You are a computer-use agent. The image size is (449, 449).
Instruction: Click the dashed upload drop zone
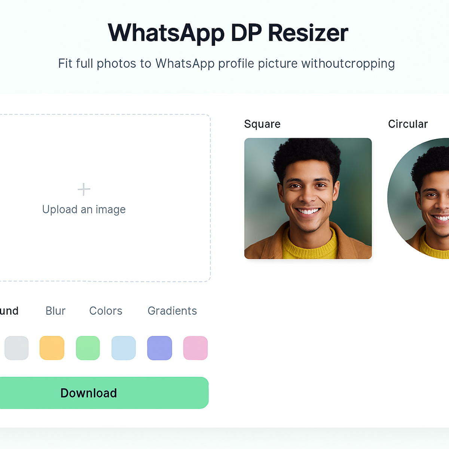pos(105,198)
